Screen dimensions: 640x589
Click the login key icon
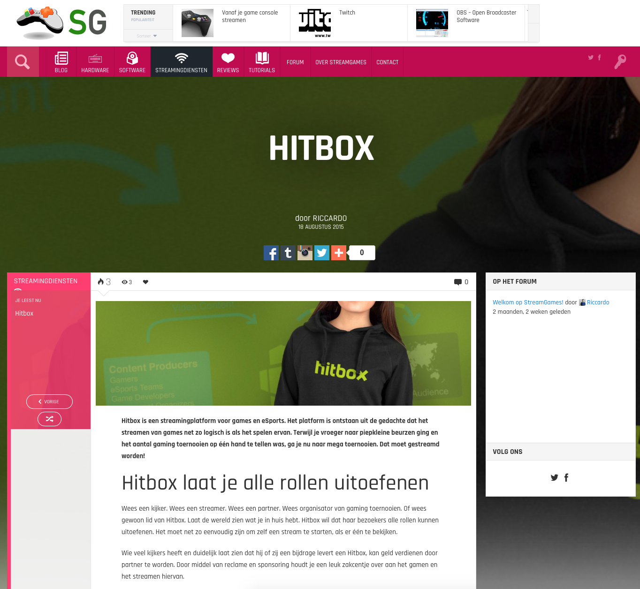coord(620,62)
